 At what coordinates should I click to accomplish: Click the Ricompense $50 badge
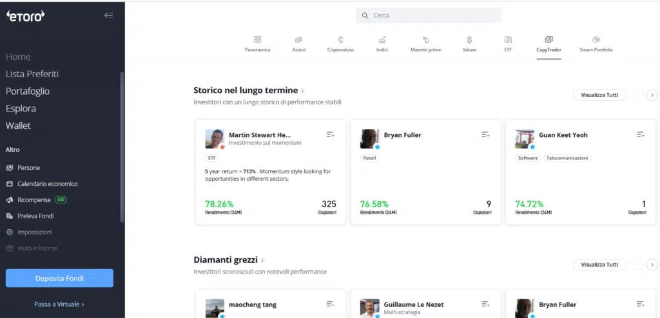(61, 200)
